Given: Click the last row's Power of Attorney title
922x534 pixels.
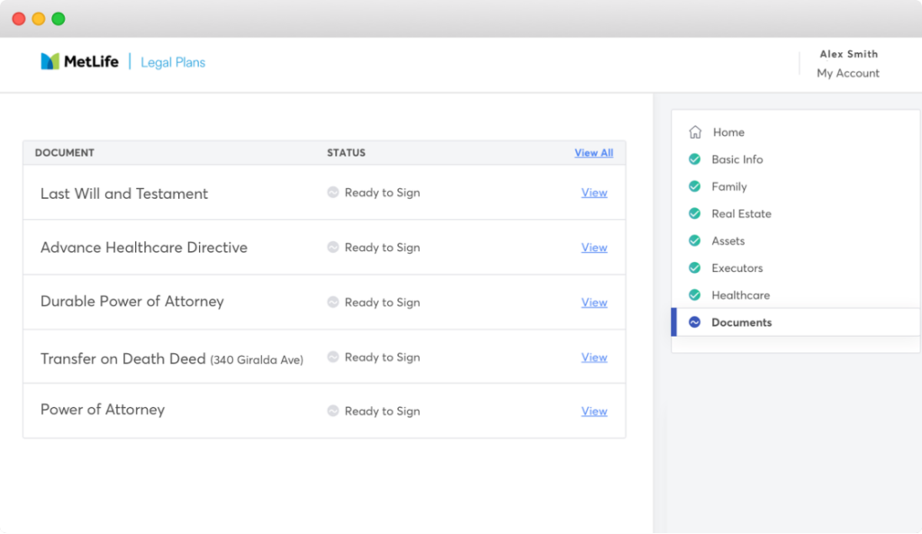Looking at the screenshot, I should pos(103,410).
